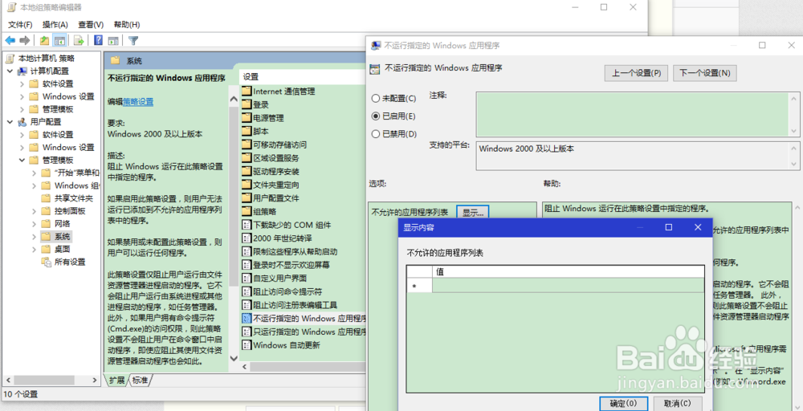Click the 显示... button
Screen dimensions: 803x411
coord(473,213)
